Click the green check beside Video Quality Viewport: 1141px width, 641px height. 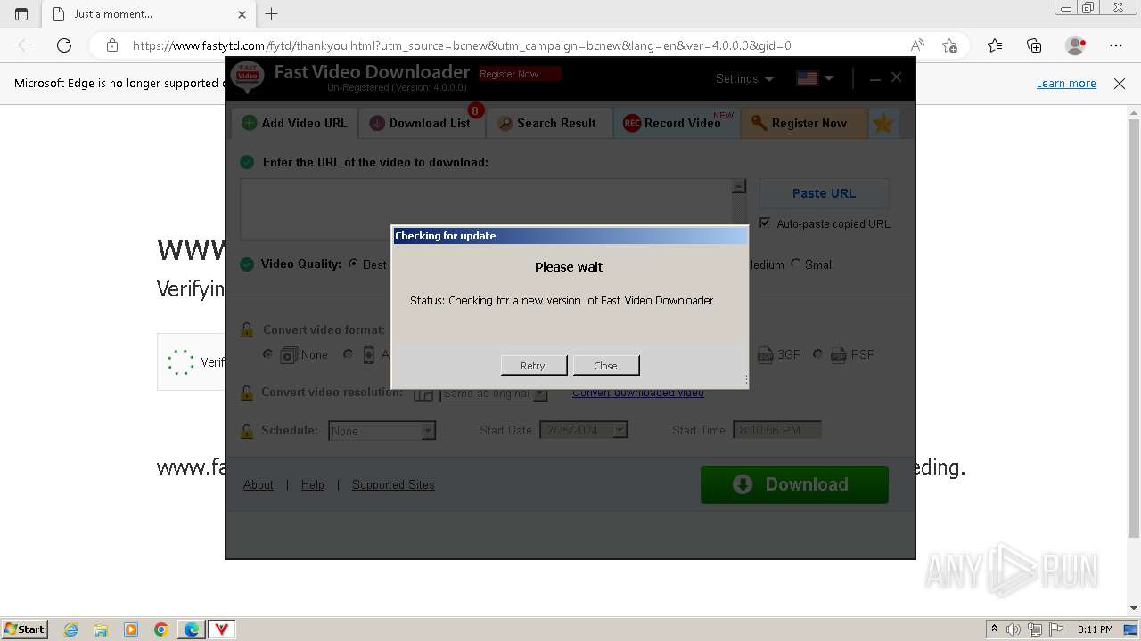(247, 264)
